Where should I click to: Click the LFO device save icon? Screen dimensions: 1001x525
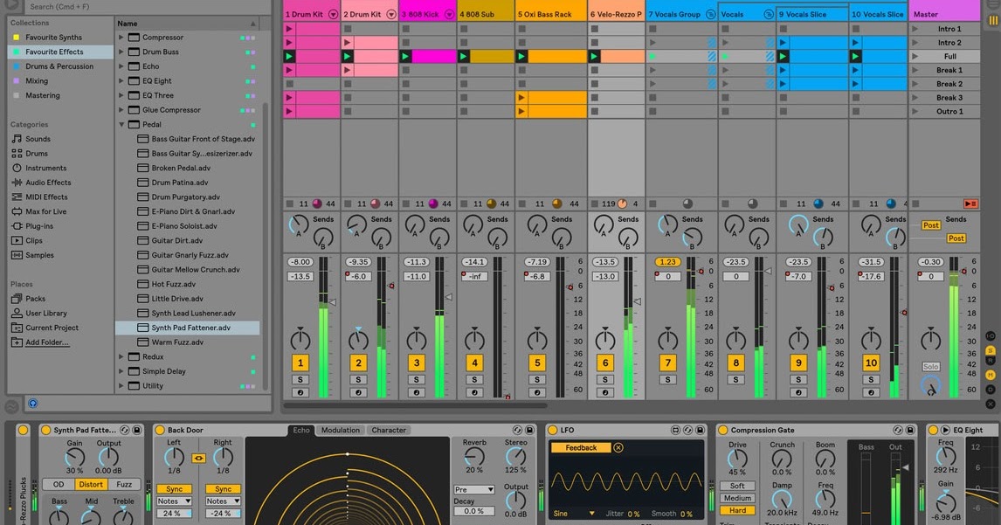700,431
